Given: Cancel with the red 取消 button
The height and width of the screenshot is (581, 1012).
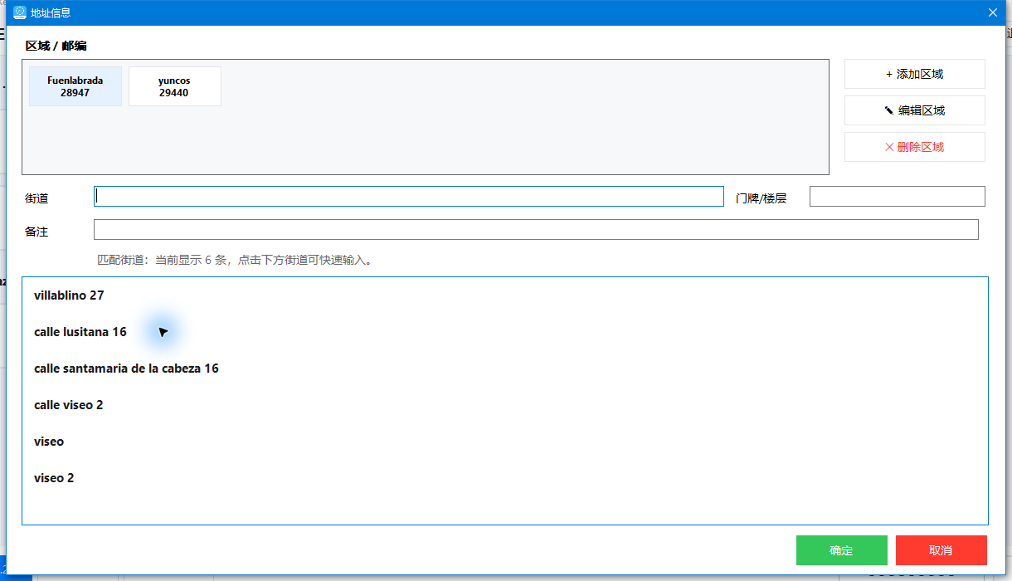Looking at the screenshot, I should (941, 550).
